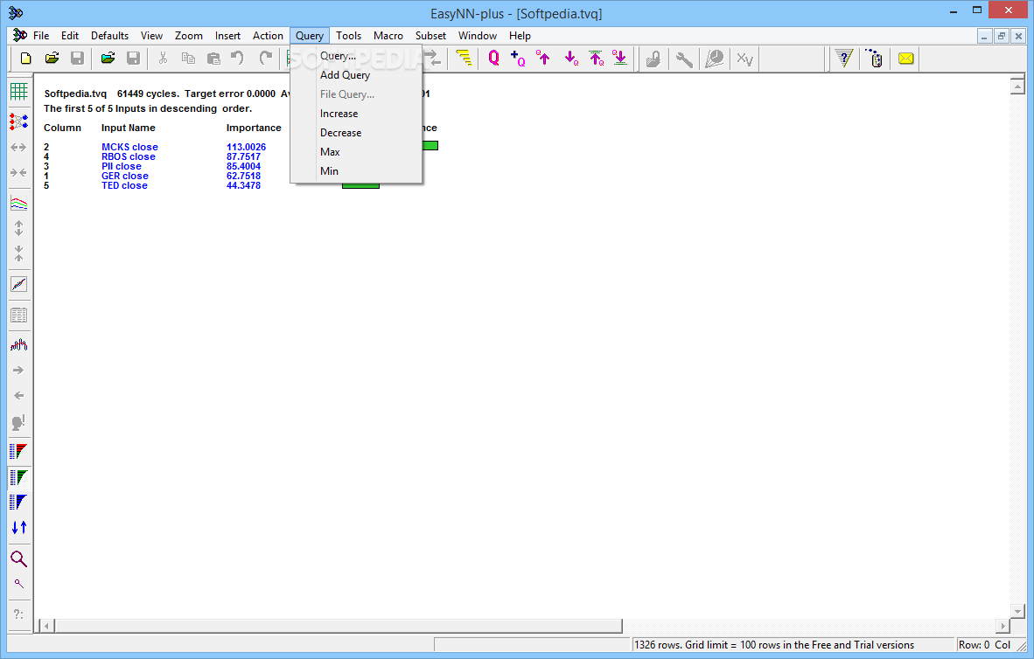Viewport: 1034px width, 659px height.
Task: Click the yellow cascading bars toolbar icon
Action: [465, 59]
